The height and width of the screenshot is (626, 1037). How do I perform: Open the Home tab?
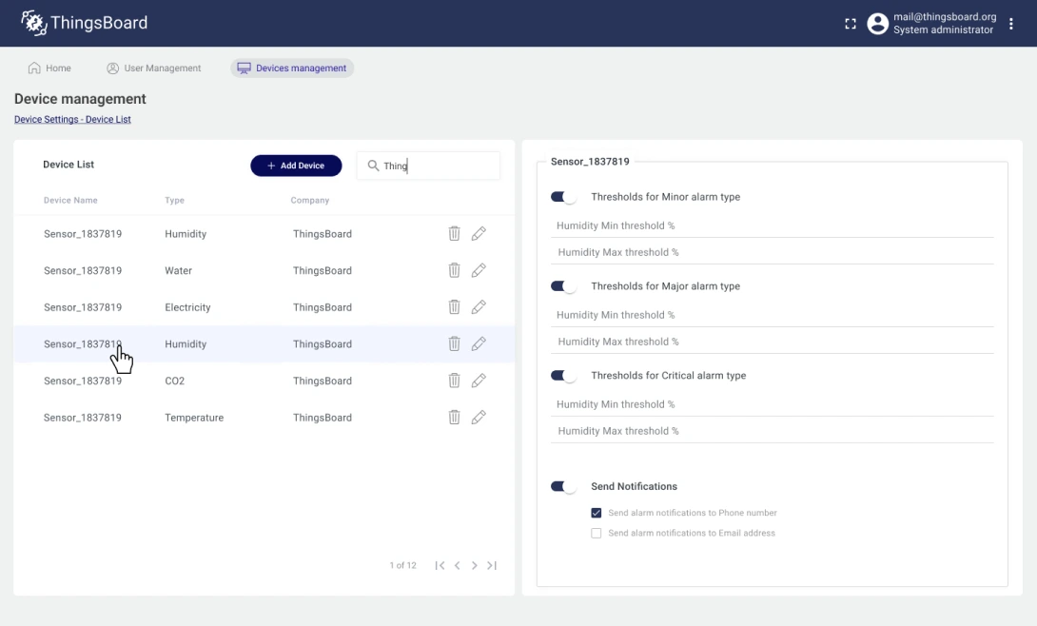[x=49, y=68]
